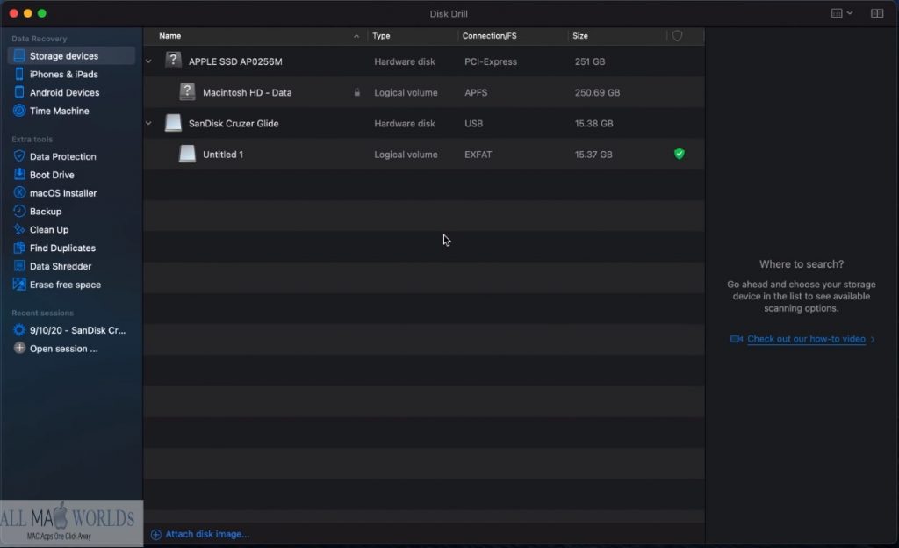Viewport: 899px width, 548px height.
Task: Click the Data Protection shield icon
Action: pos(19,156)
